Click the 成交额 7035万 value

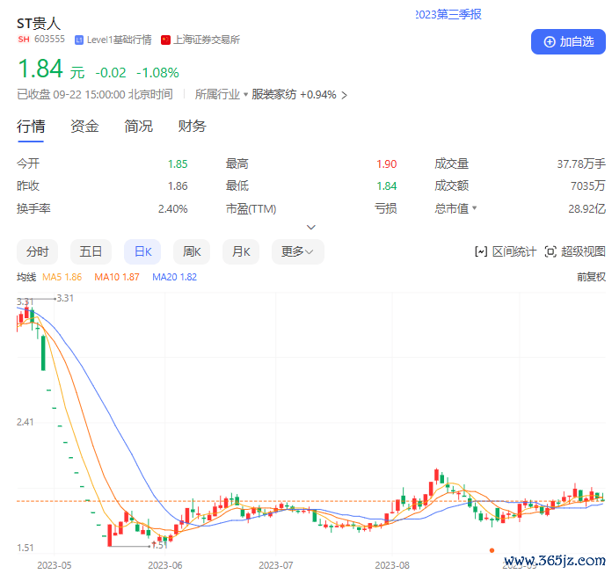click(587, 186)
